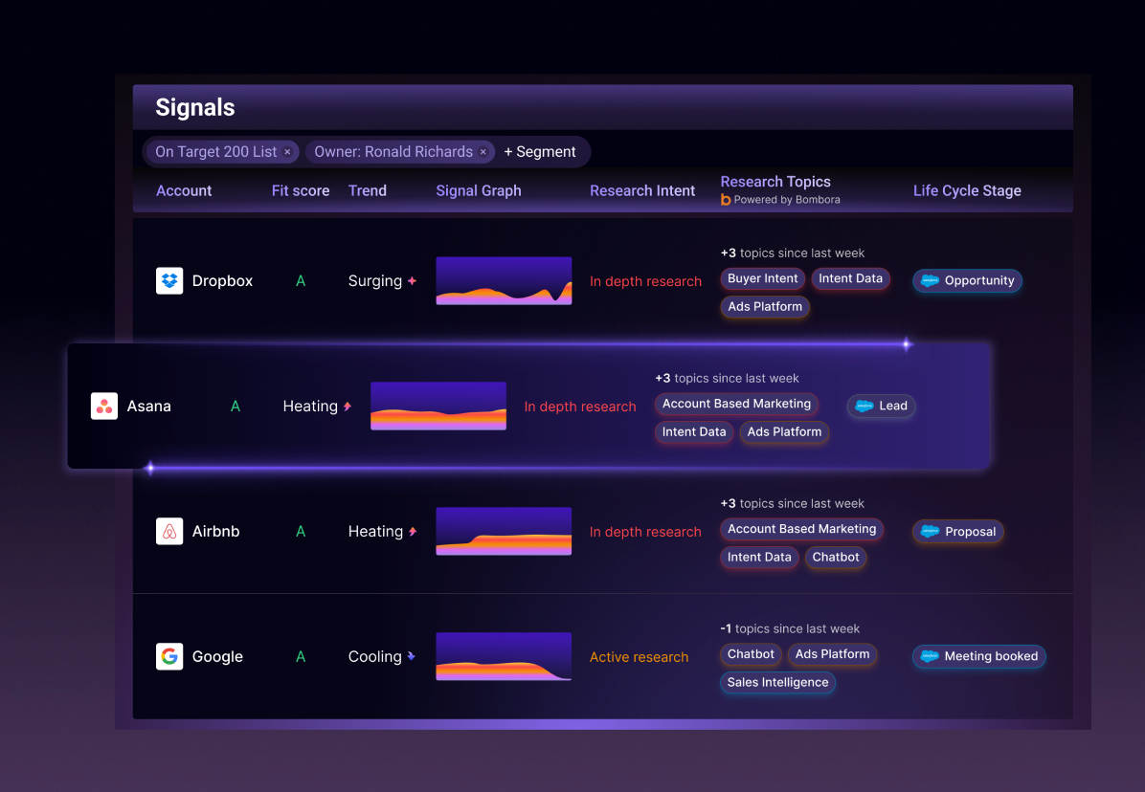The width and height of the screenshot is (1145, 792).
Task: Open Google signal graph thumbnail
Action: click(504, 656)
